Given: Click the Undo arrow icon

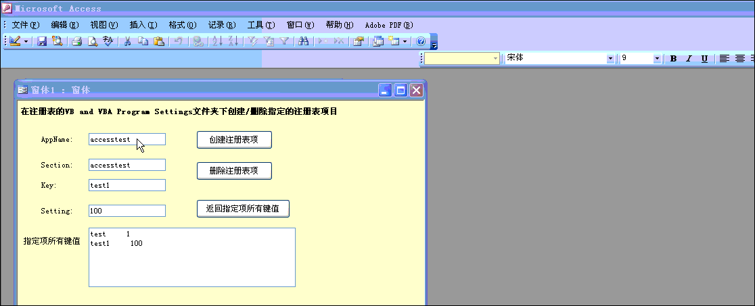Looking at the screenshot, I should coord(178,41).
